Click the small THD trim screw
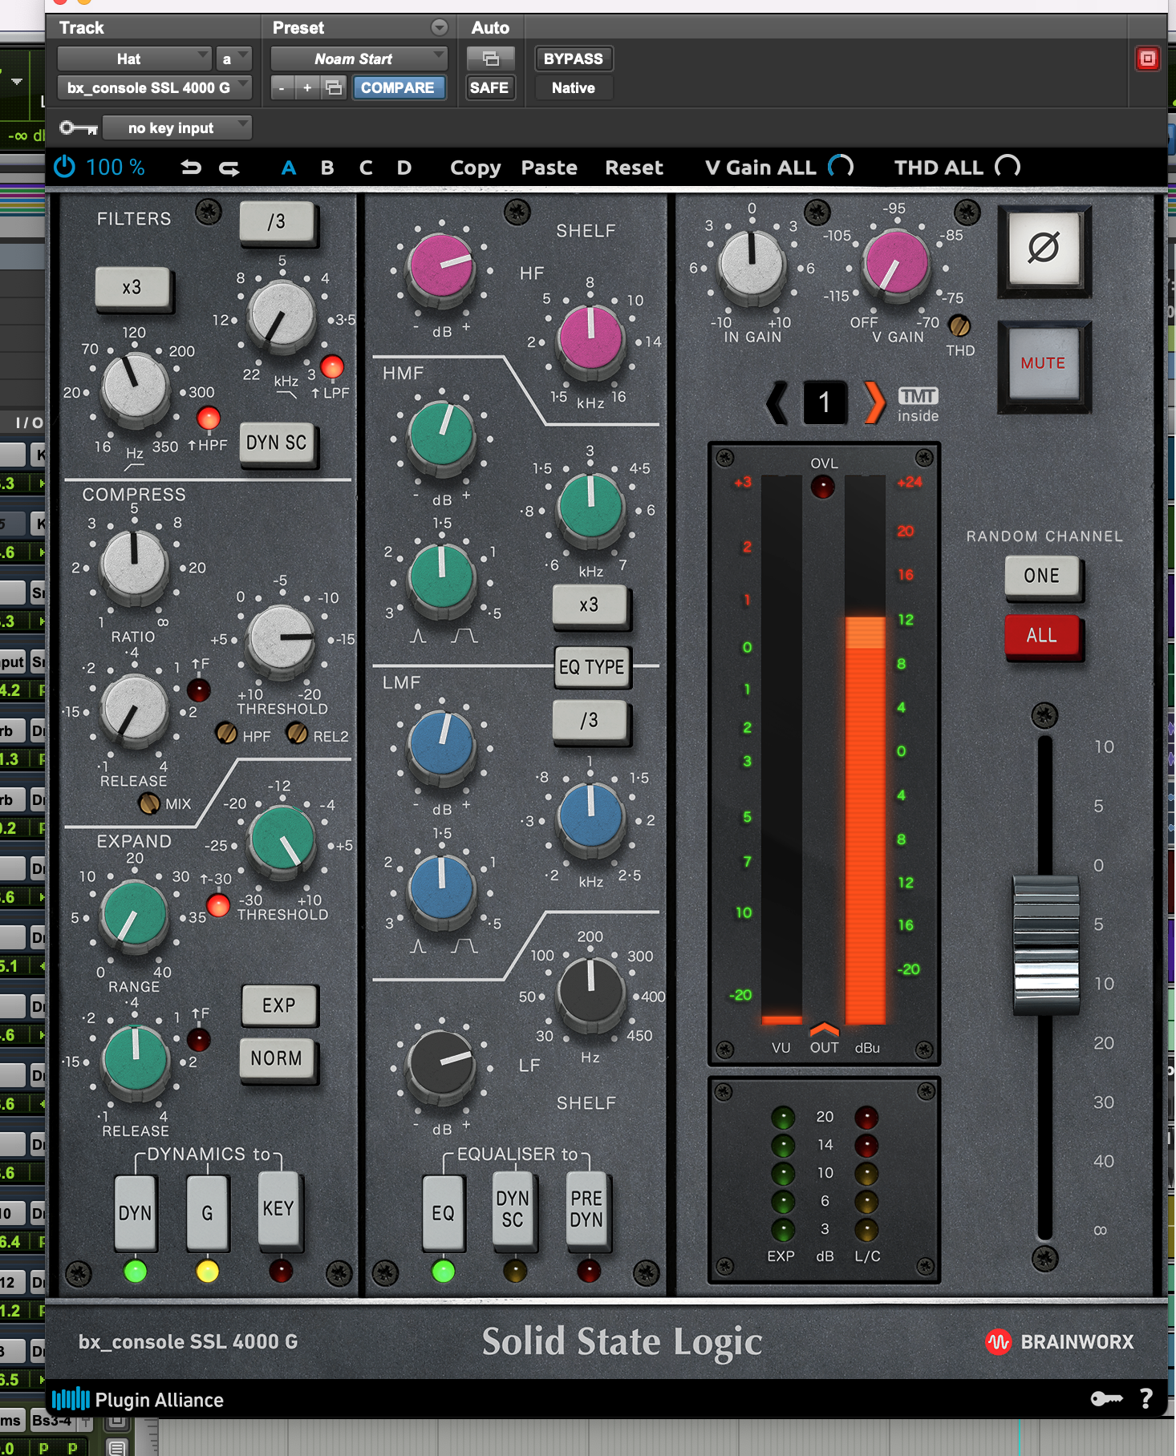The width and height of the screenshot is (1176, 1456). tap(959, 326)
